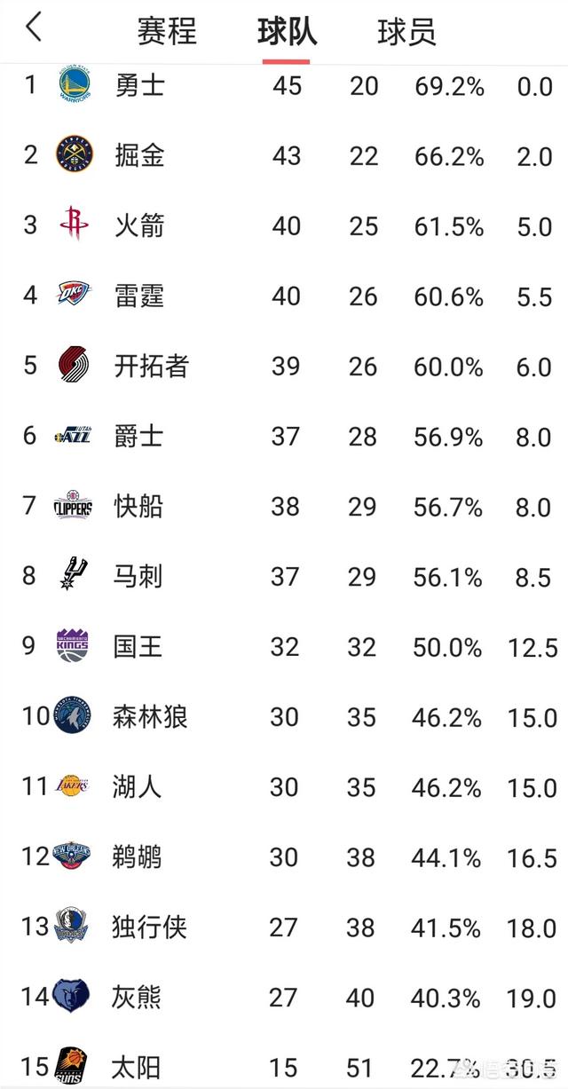This screenshot has width=568, height=1089.
Task: Tap the back arrow icon
Action: (33, 28)
